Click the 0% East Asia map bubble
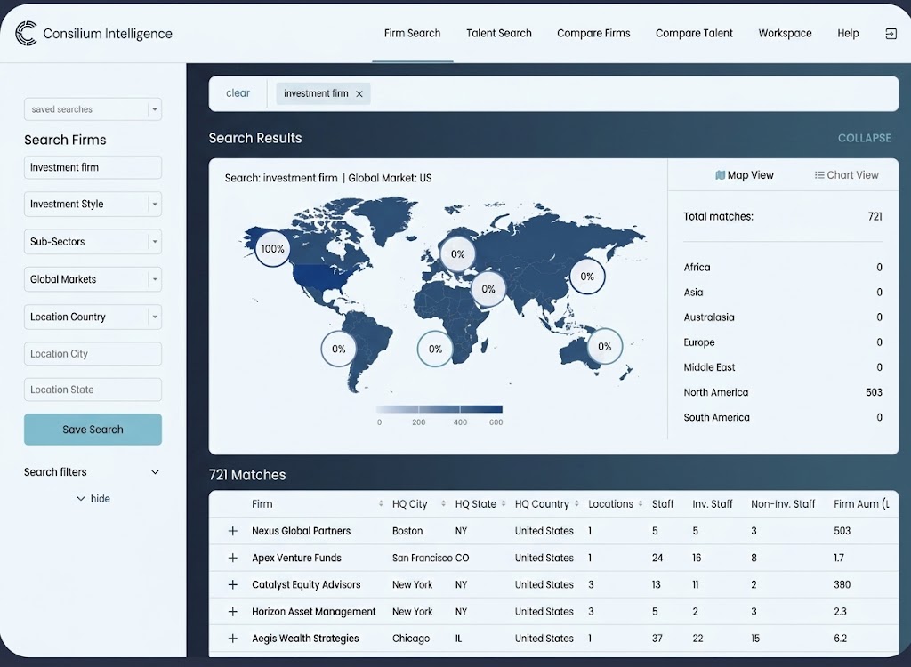 click(587, 277)
